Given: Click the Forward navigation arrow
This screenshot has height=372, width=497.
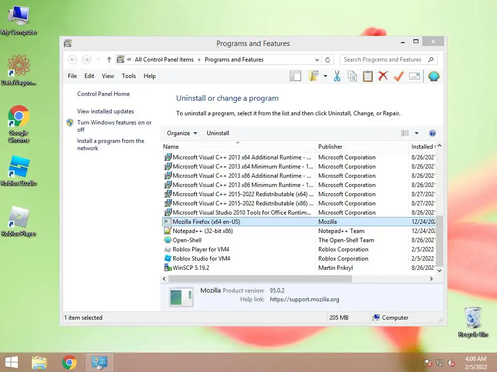Looking at the screenshot, I should tap(86, 60).
